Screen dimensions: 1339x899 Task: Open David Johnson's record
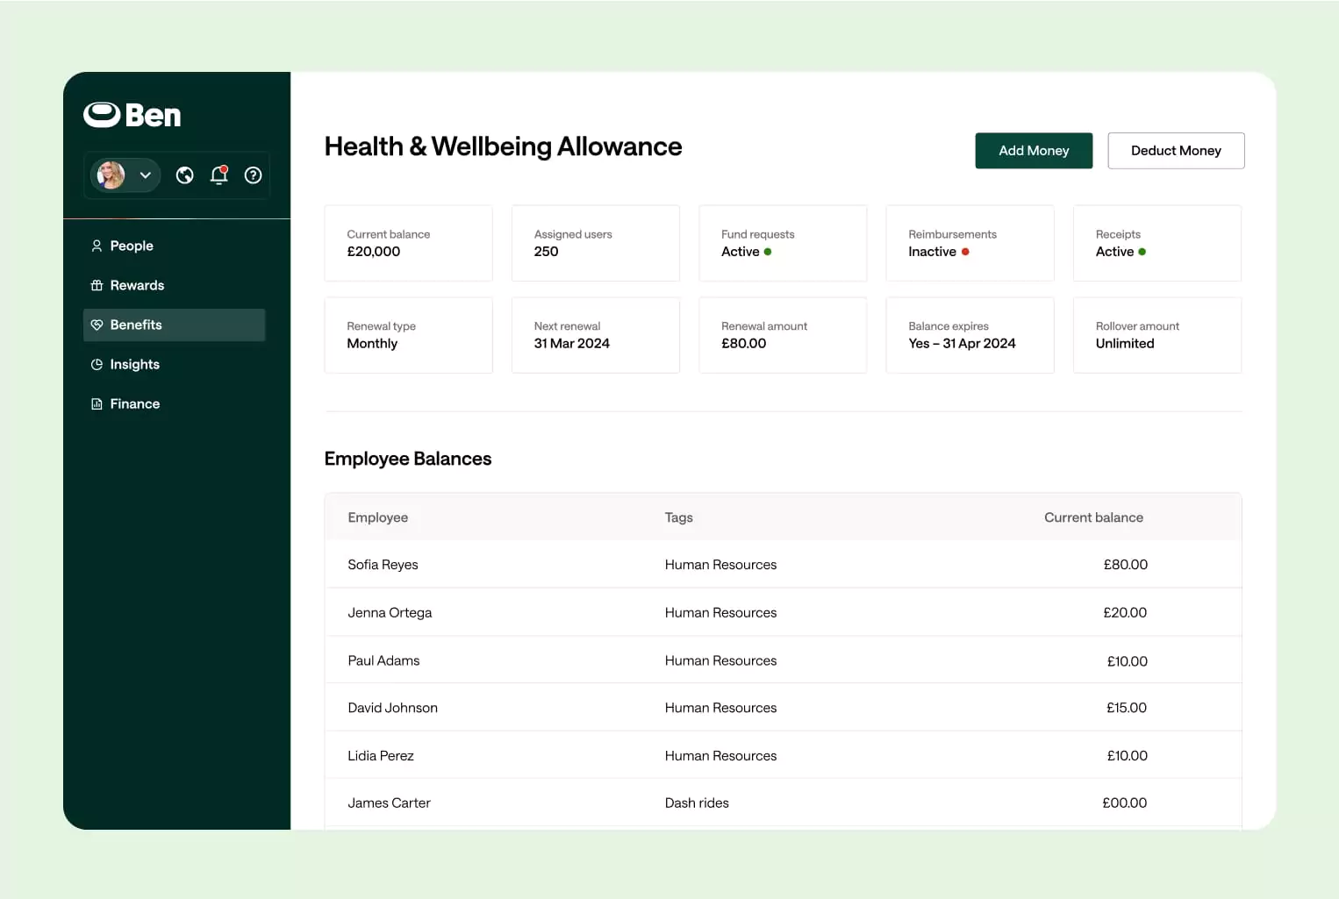pyautogui.click(x=783, y=708)
